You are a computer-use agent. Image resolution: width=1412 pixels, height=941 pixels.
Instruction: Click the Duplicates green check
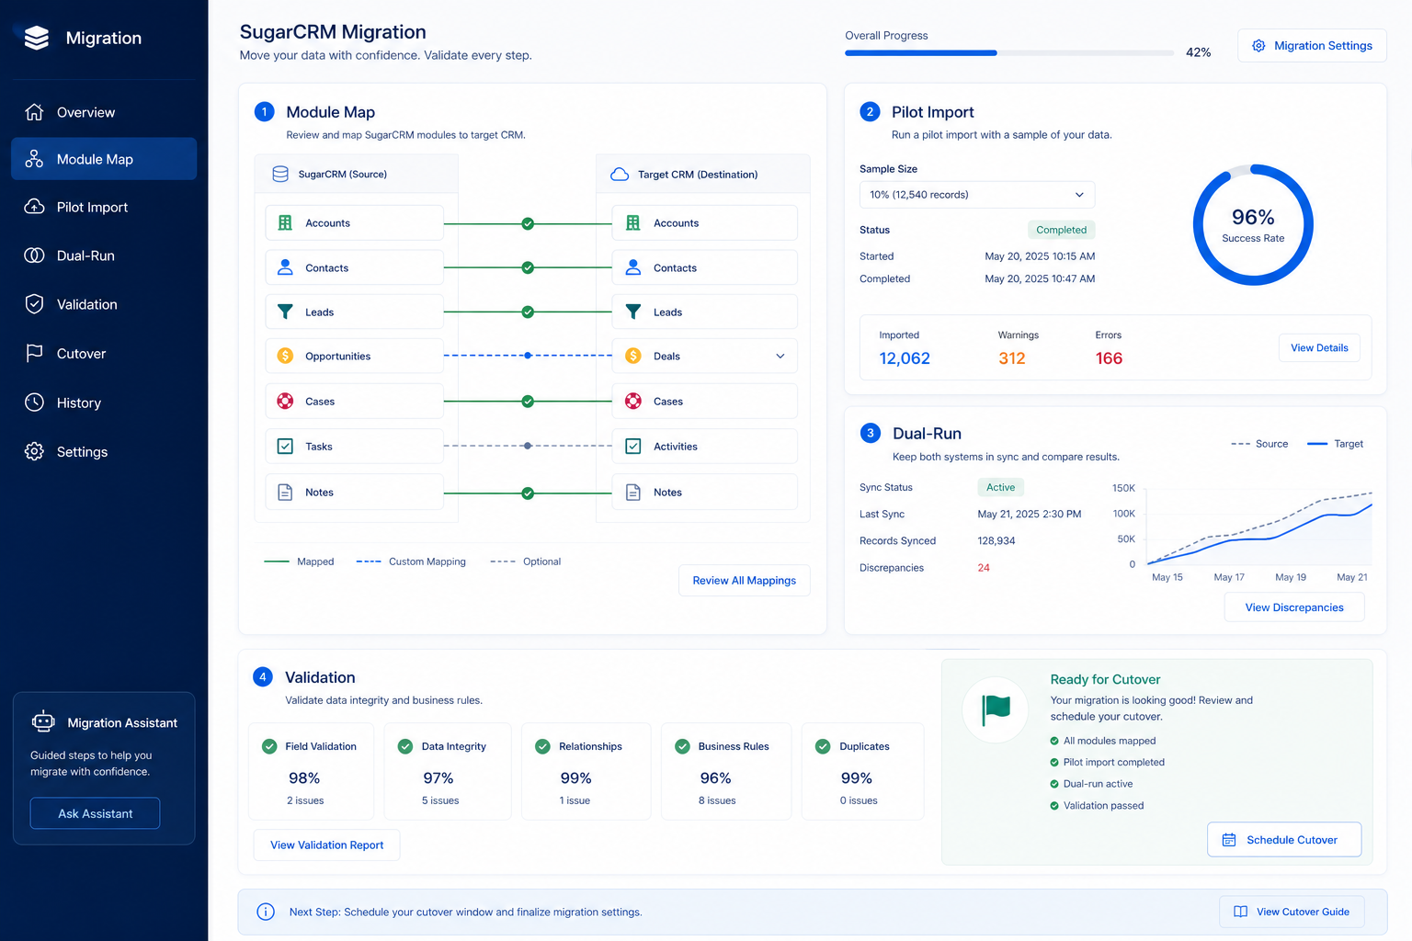coord(823,746)
